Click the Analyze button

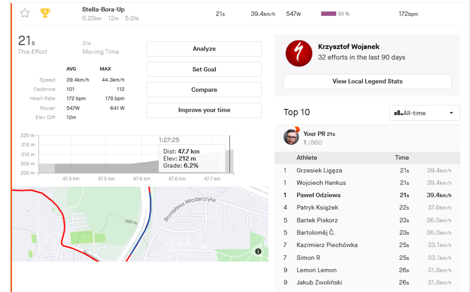[x=204, y=49]
